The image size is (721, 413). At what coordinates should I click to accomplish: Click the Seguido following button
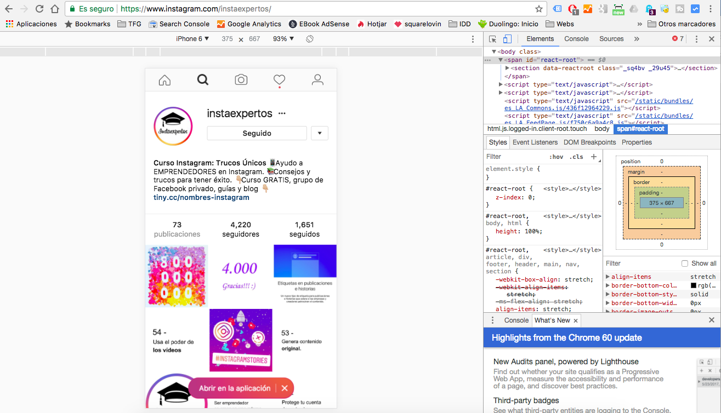click(x=257, y=133)
